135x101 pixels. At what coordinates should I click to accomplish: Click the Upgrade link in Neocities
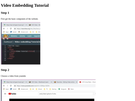(x=37, y=36)
